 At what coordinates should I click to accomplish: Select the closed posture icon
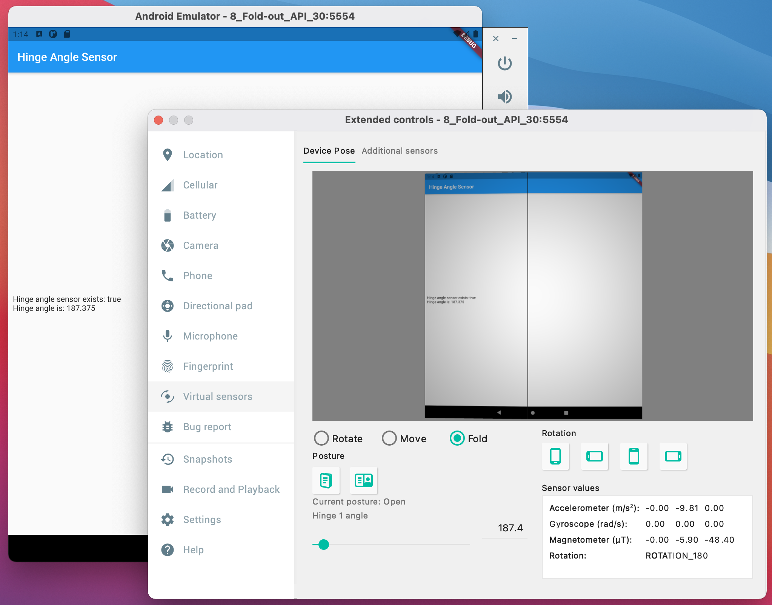coord(326,480)
